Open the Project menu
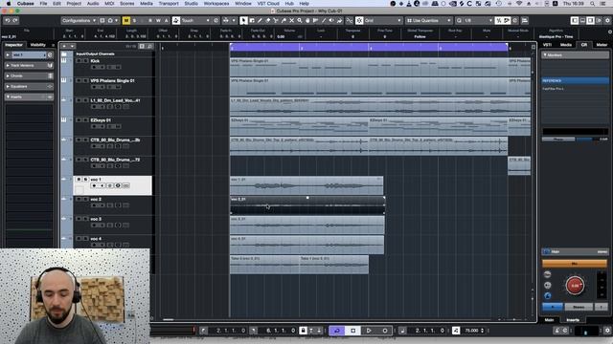This screenshot has width=613, height=344. 74,3
